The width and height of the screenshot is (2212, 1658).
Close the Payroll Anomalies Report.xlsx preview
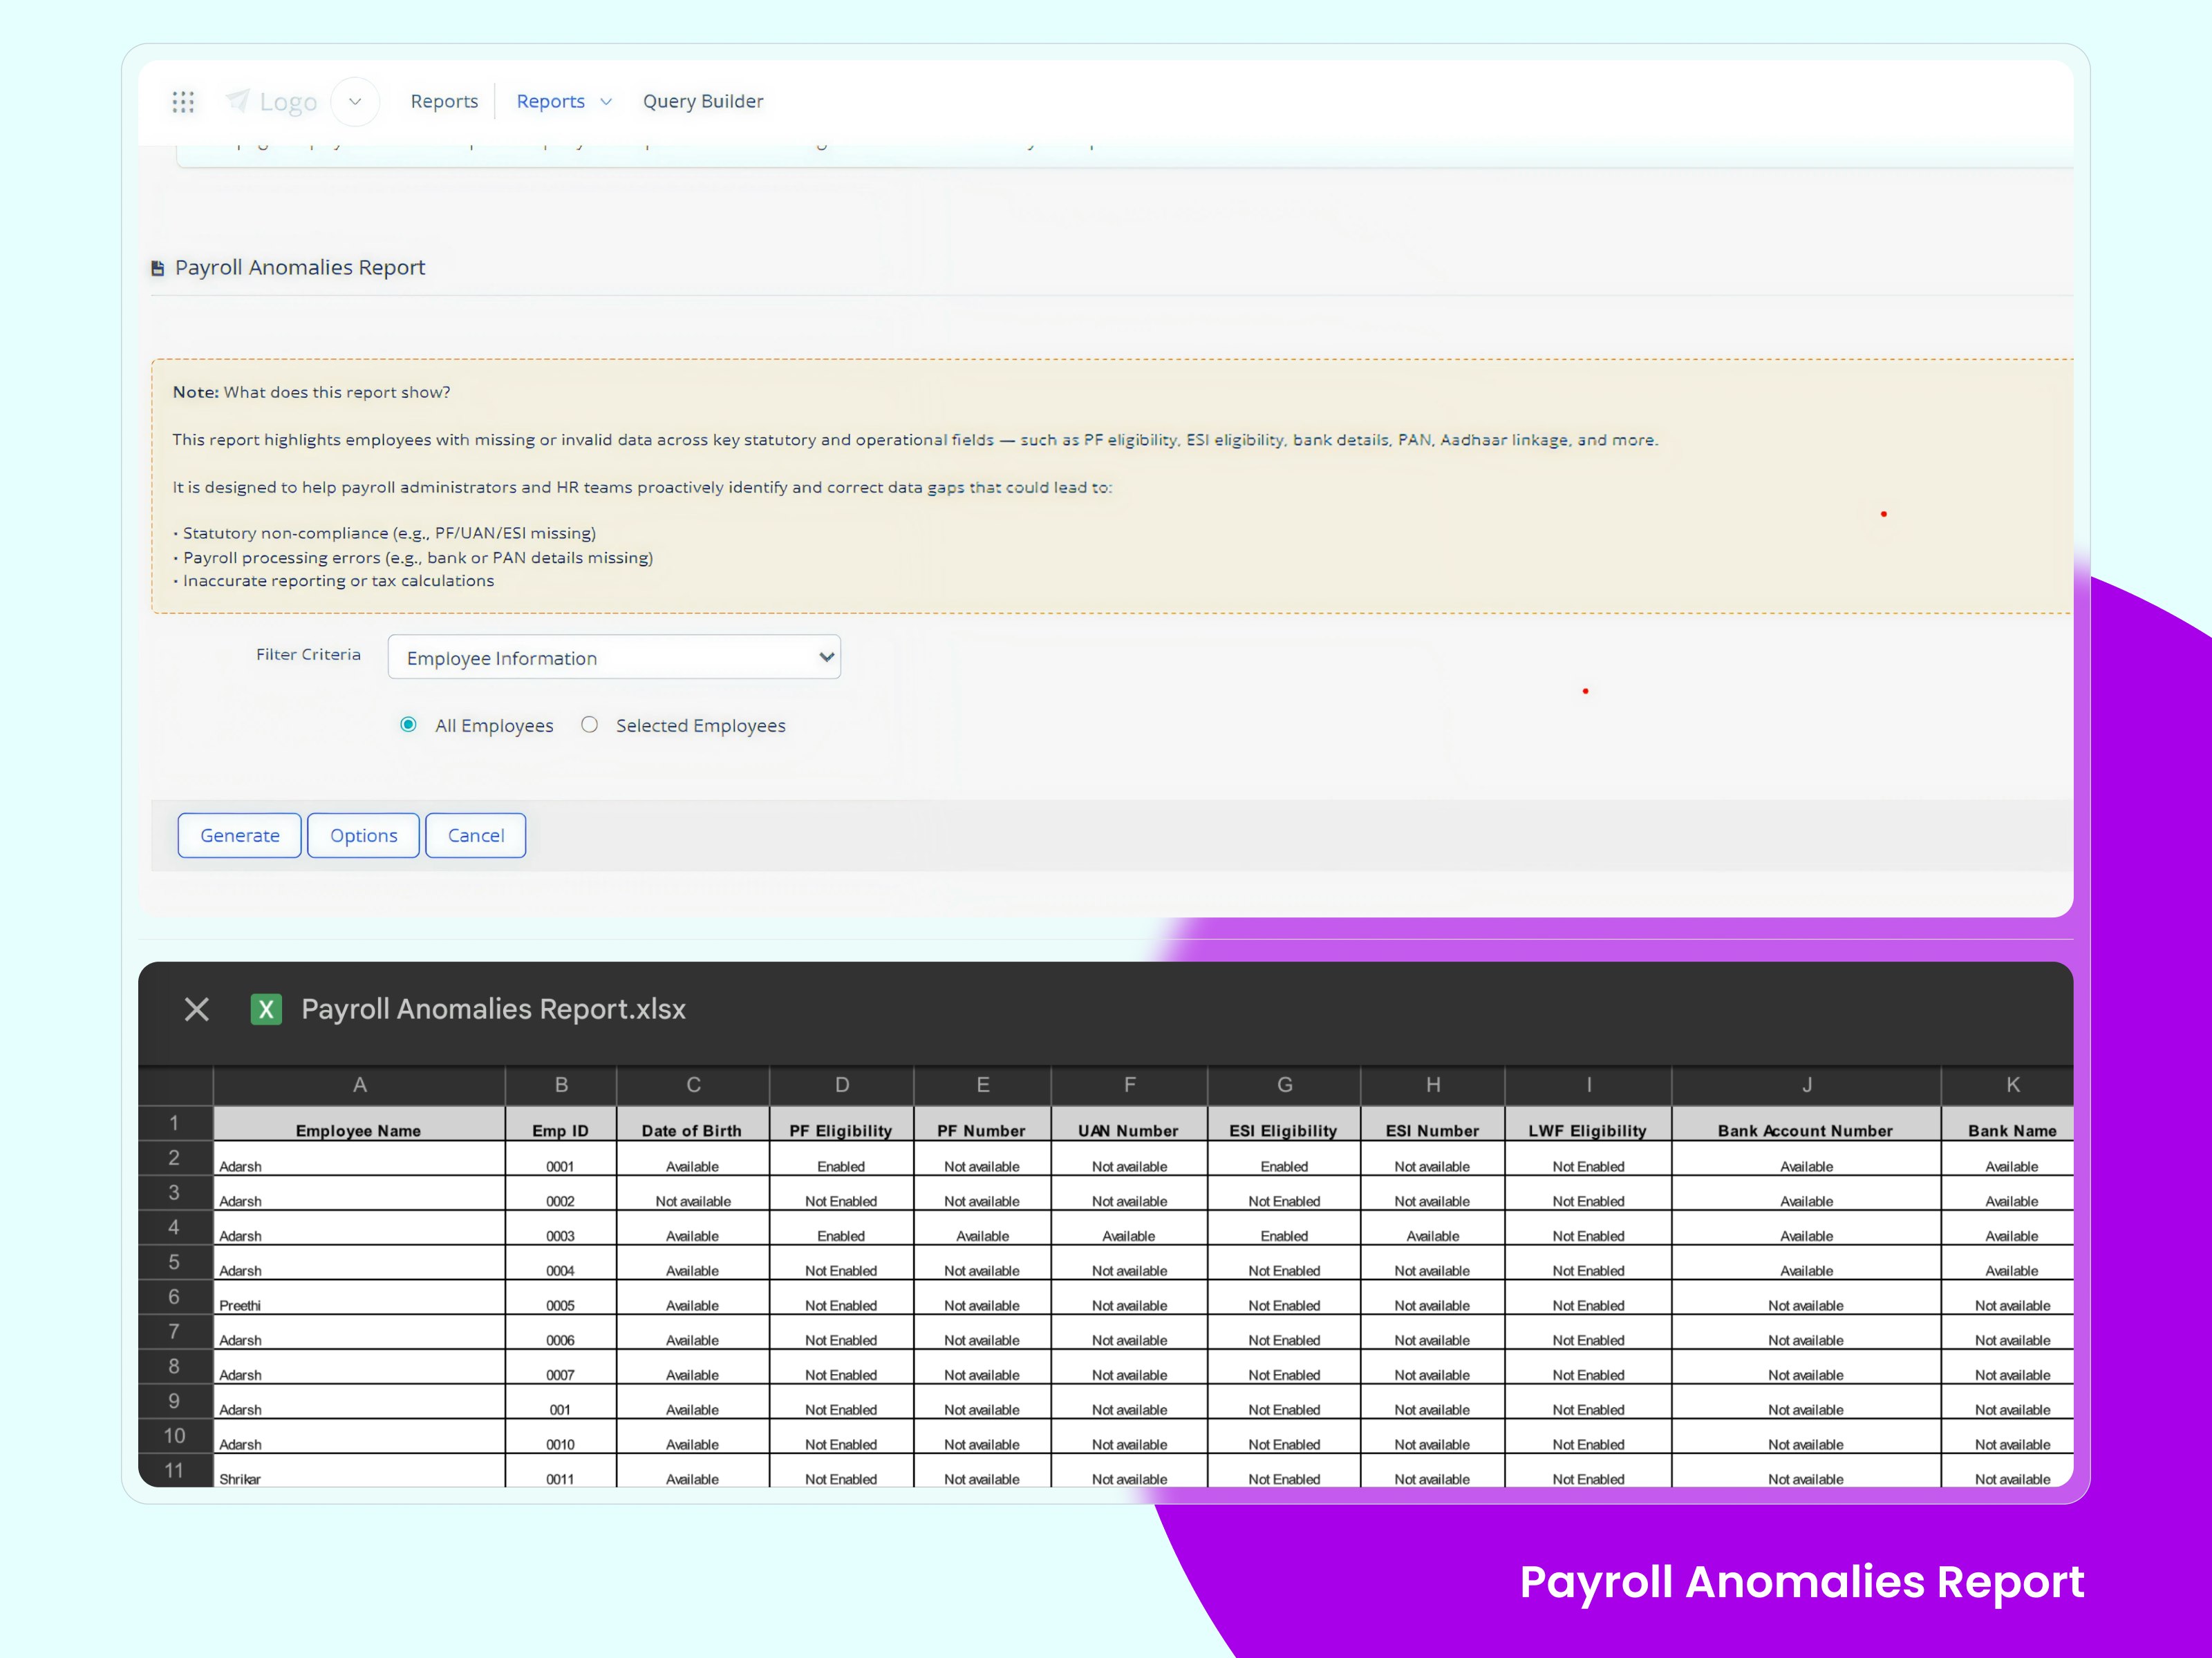click(197, 1009)
